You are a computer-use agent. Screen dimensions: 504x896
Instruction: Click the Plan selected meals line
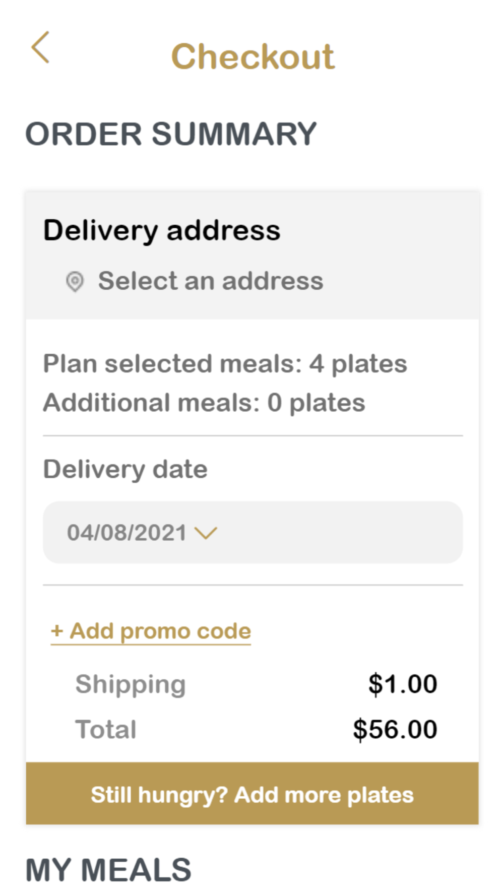coord(225,364)
